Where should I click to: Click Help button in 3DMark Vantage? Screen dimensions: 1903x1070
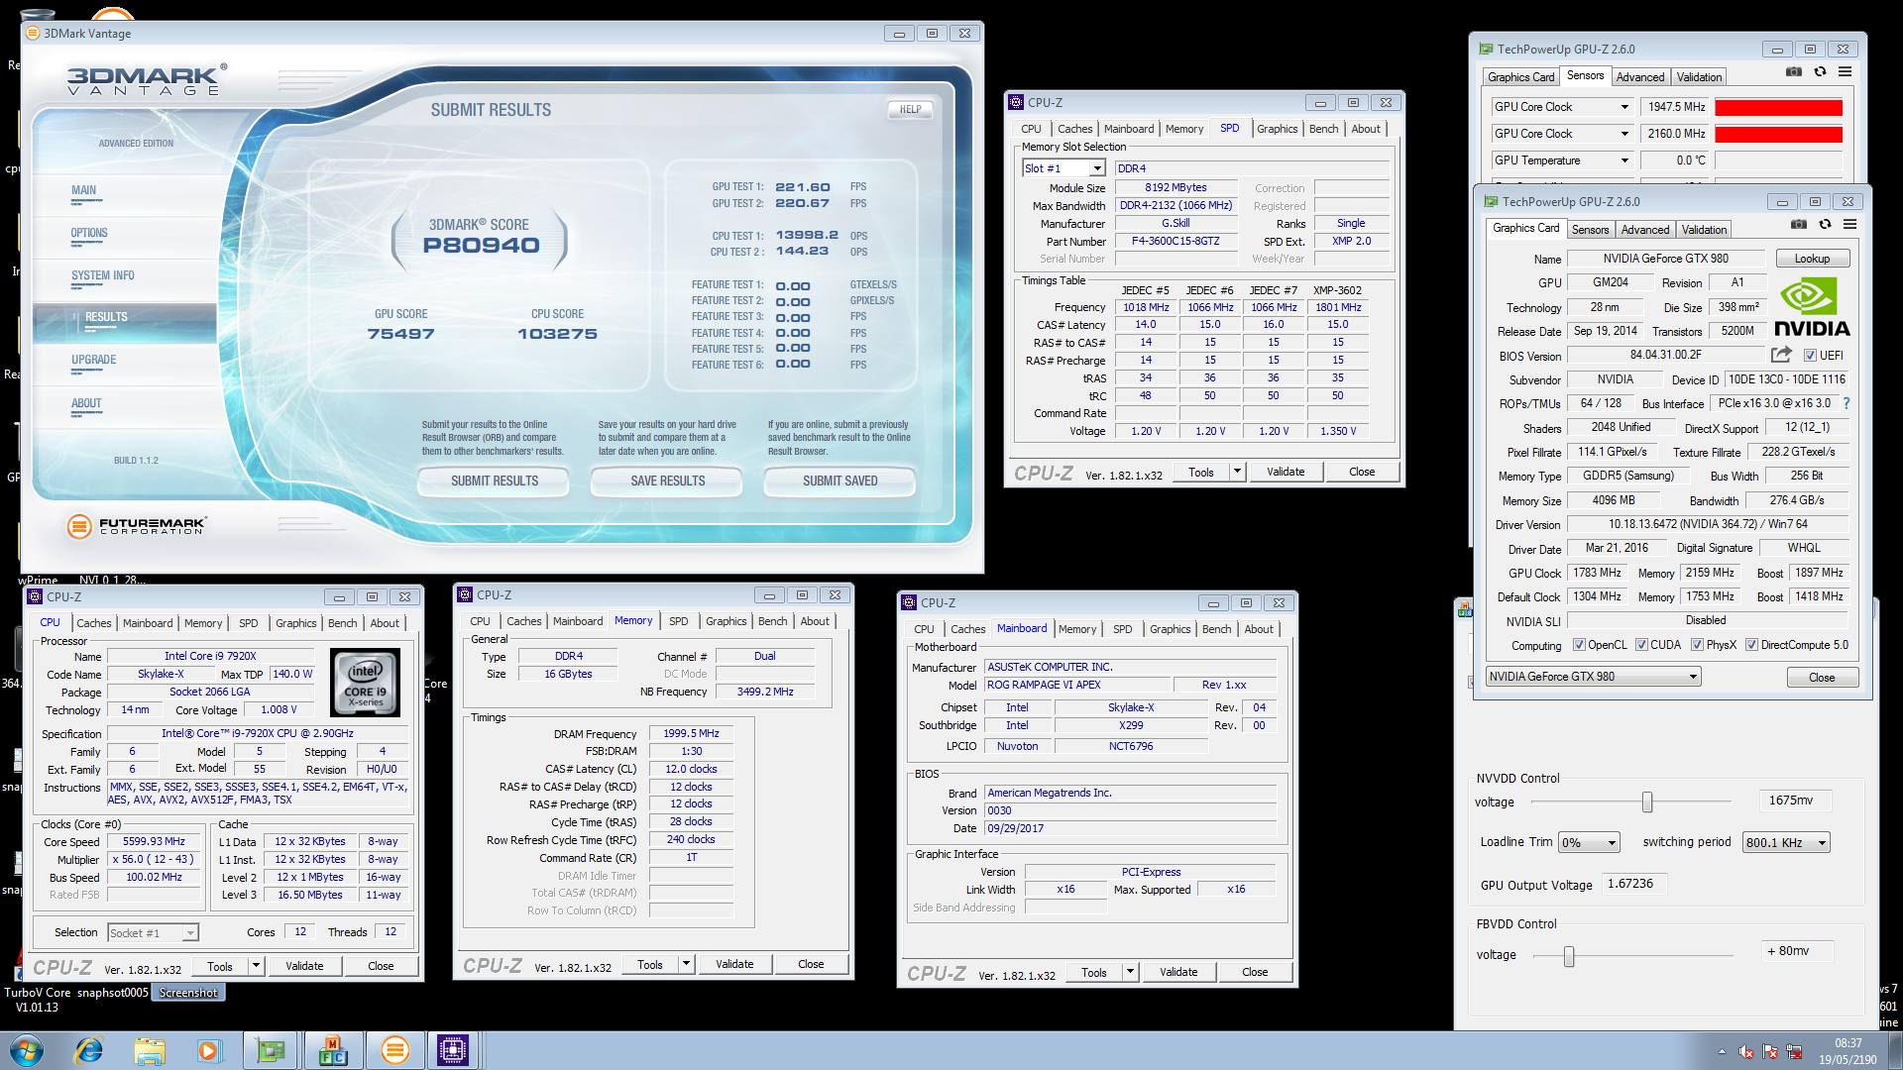(x=910, y=110)
